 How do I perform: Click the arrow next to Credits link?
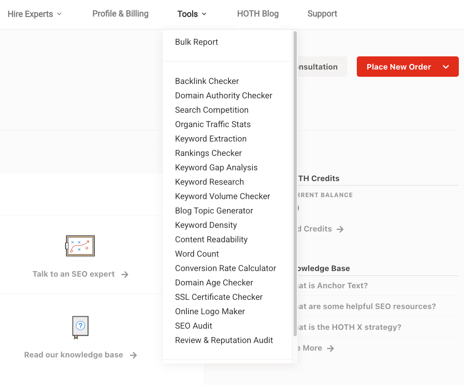[340, 229]
